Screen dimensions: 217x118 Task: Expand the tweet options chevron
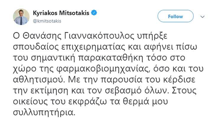click(x=202, y=17)
